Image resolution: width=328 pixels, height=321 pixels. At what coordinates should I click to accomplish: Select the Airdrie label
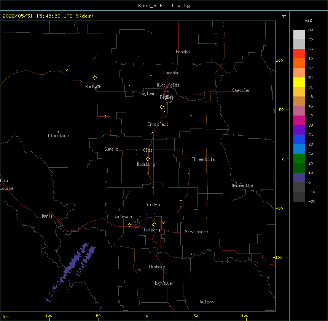point(153,205)
